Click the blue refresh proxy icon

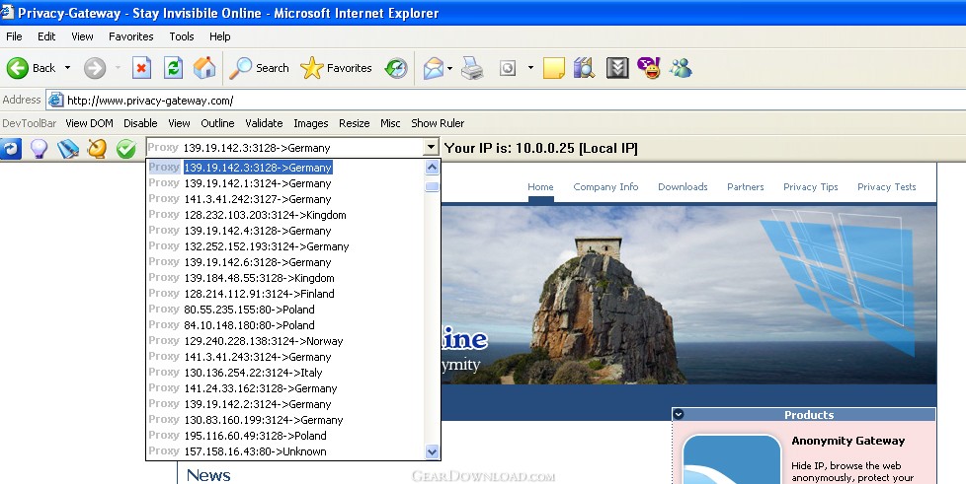click(11, 148)
